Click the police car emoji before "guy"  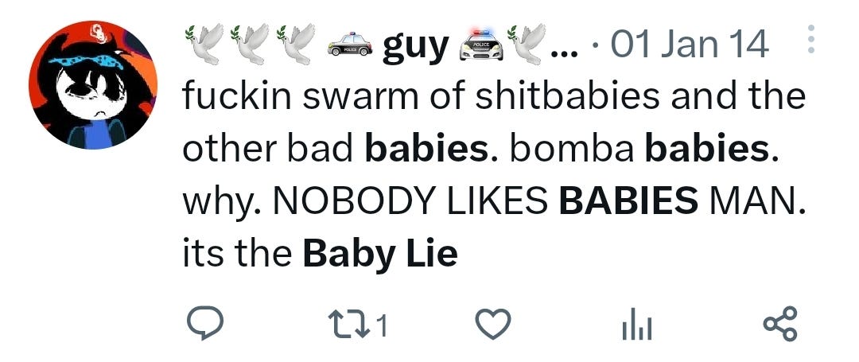[349, 45]
